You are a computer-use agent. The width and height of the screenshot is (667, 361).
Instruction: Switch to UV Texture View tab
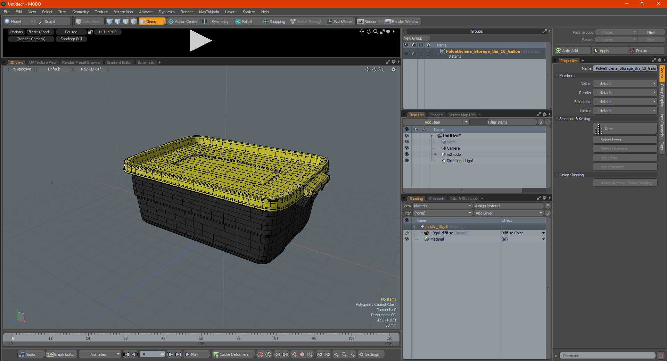tap(43, 62)
